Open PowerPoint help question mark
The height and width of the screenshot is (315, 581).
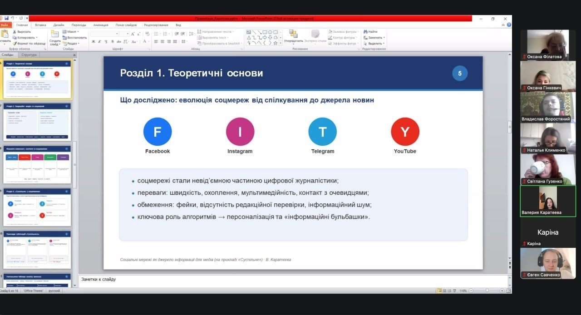coord(509,25)
